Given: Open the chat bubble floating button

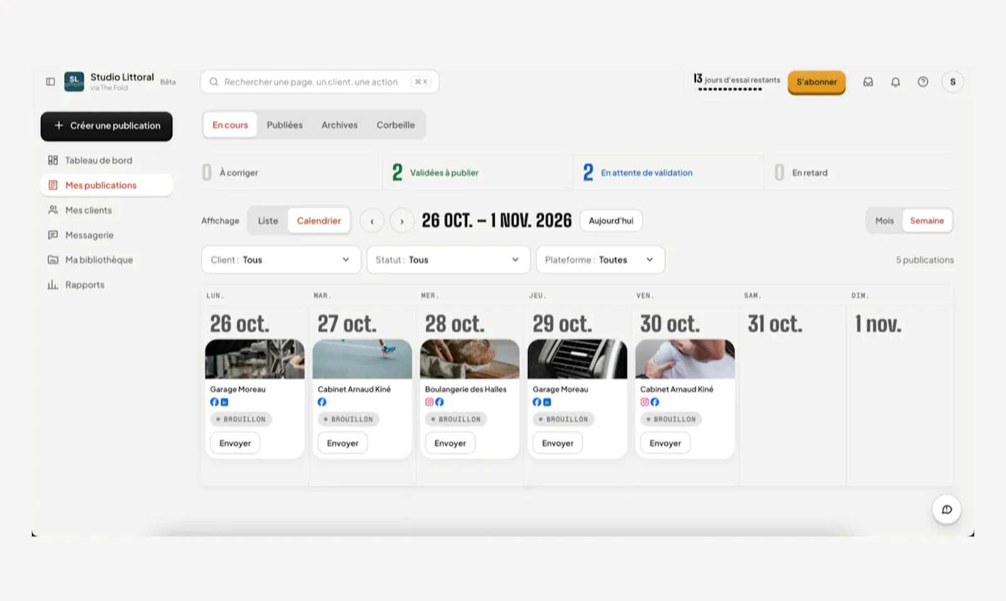Looking at the screenshot, I should click(946, 509).
